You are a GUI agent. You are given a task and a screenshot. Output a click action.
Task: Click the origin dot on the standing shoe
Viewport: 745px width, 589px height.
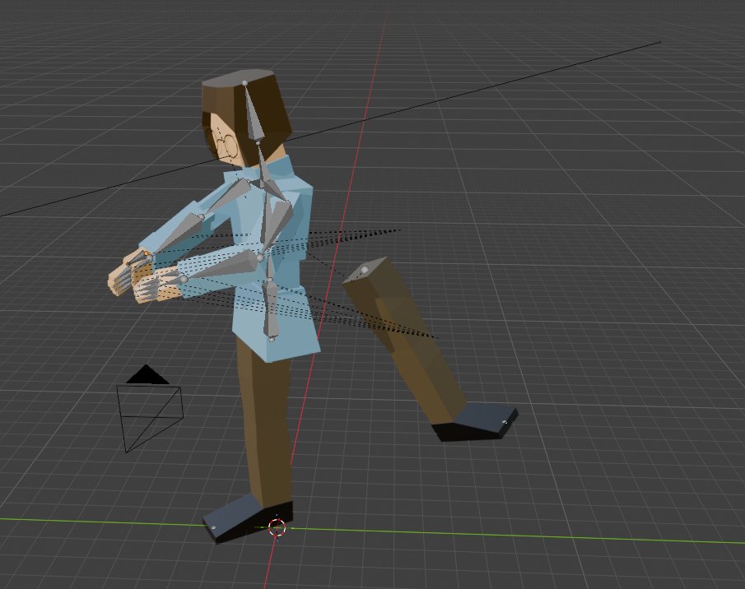[213, 527]
